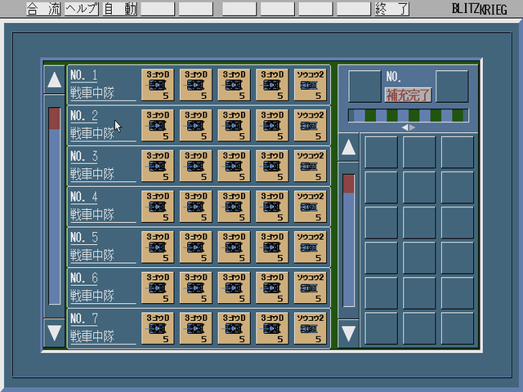Open the 合流 menu
523x392 pixels.
[42, 9]
